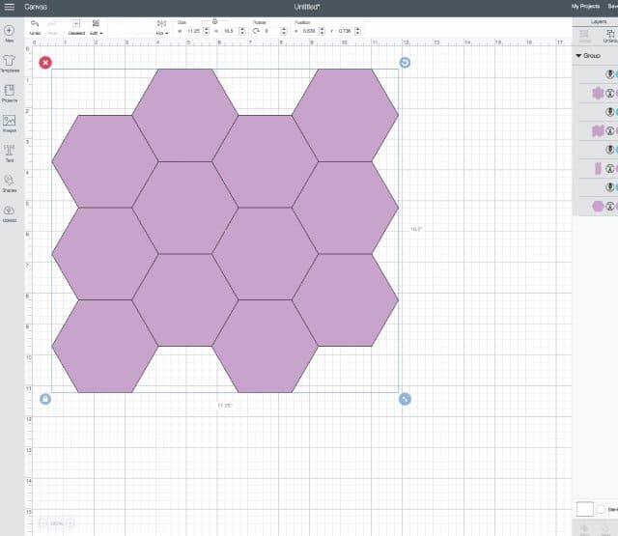
Task: Click the resize handle at selection bottom-right corner
Action: point(405,399)
